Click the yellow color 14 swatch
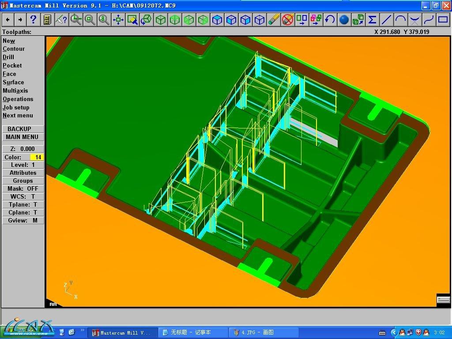Viewport: 452px width, 339px height. 37,157
